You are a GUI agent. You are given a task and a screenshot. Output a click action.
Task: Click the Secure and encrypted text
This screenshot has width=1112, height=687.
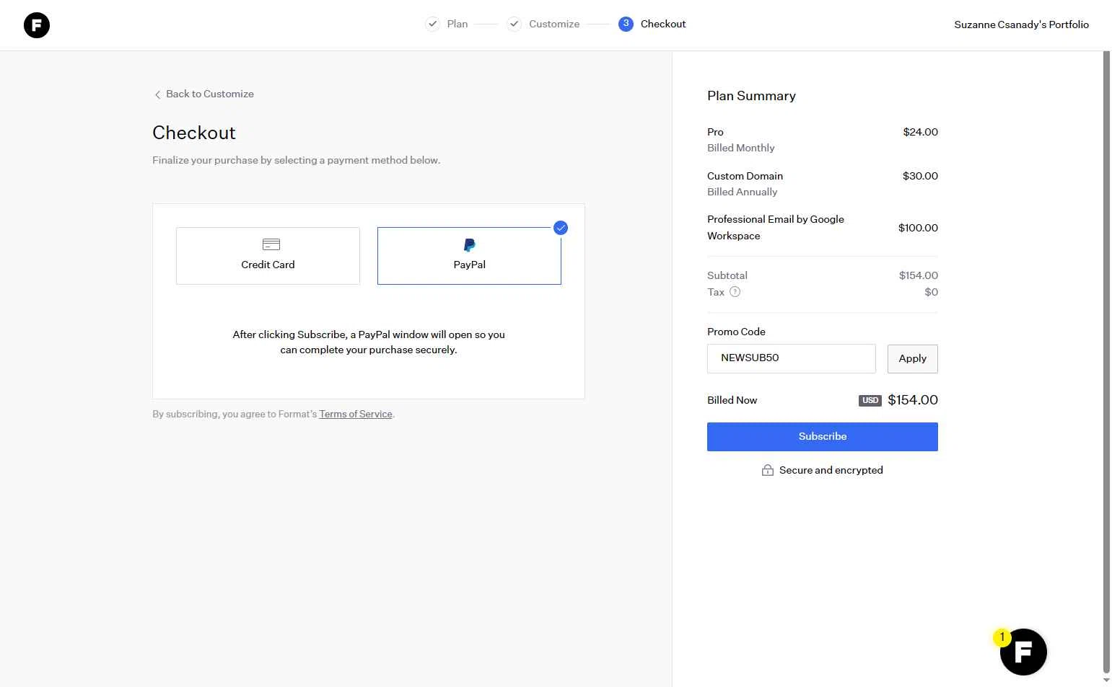[x=831, y=470]
